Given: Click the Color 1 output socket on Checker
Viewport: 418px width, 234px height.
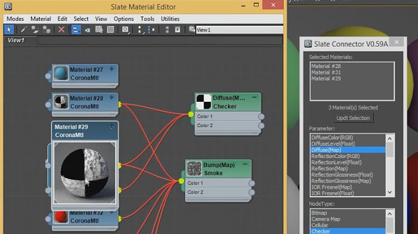Looking at the screenshot, I should [x=261, y=116].
